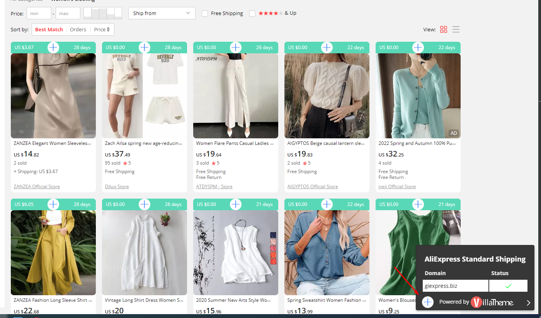Open white flare pants product image
This screenshot has width=541, height=318.
tap(236, 96)
